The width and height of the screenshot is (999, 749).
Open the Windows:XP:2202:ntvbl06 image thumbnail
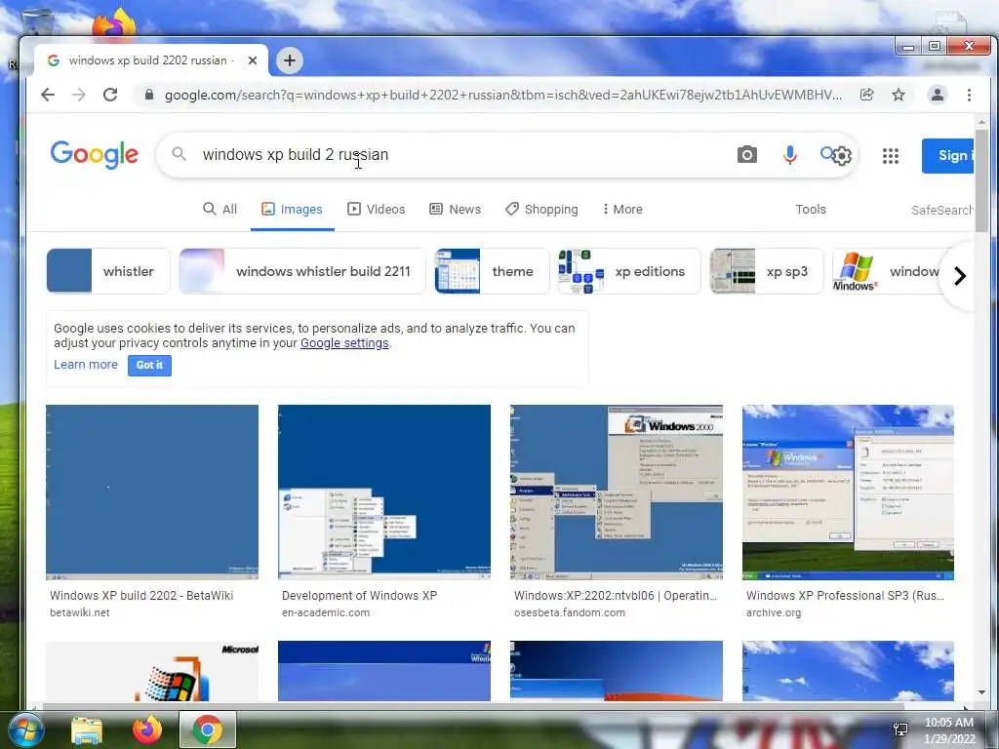pos(617,493)
